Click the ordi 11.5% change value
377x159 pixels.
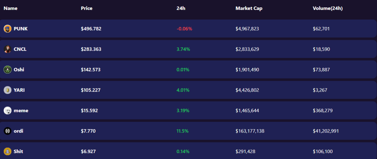tap(183, 131)
